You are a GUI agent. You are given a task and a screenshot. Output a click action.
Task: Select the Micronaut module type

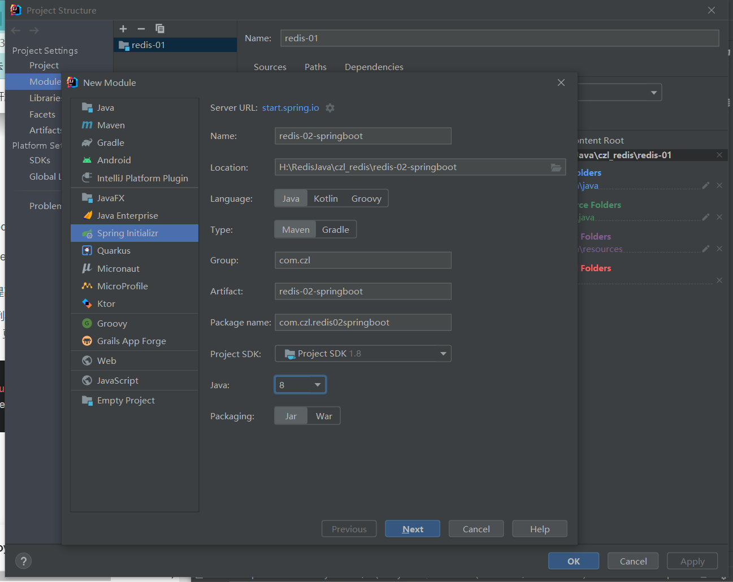click(x=135, y=268)
